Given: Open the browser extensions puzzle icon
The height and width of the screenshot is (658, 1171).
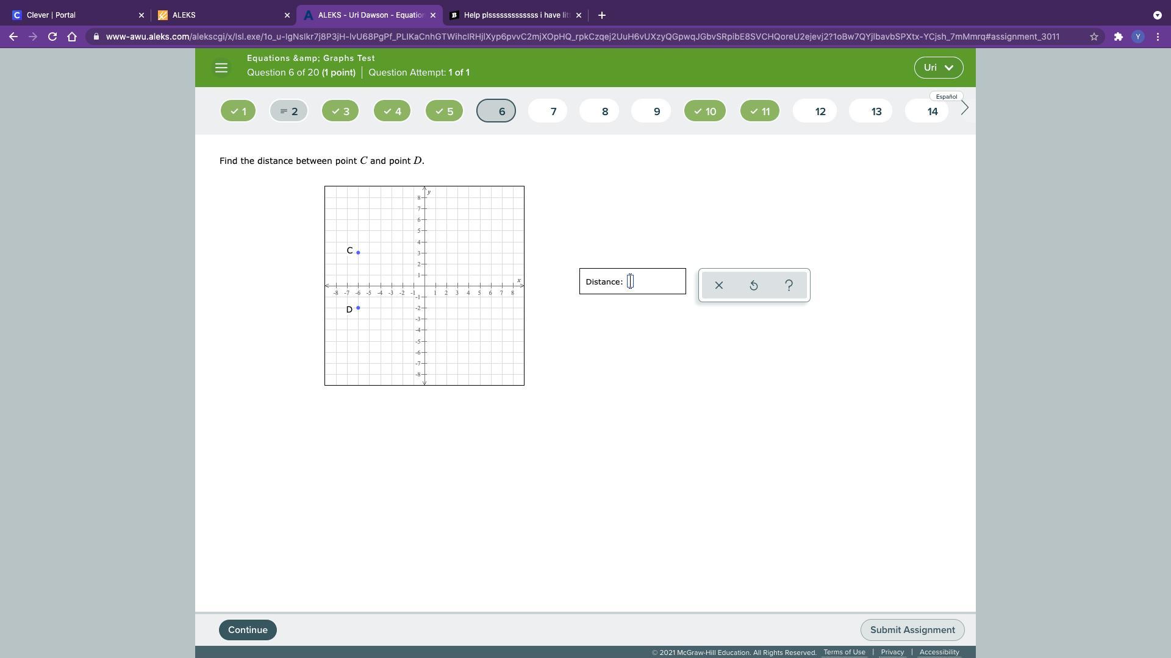Looking at the screenshot, I should (x=1118, y=37).
